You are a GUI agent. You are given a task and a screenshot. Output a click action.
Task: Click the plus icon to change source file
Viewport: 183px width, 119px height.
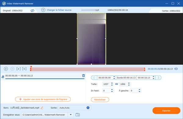(43, 10)
